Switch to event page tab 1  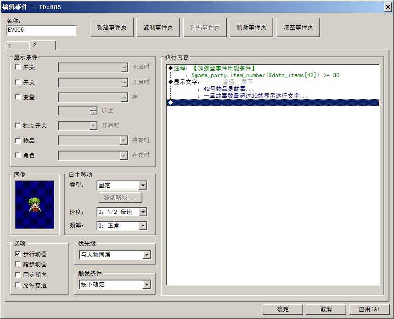click(x=17, y=46)
